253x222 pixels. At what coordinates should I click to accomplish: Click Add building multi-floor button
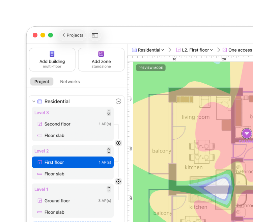tap(52, 59)
